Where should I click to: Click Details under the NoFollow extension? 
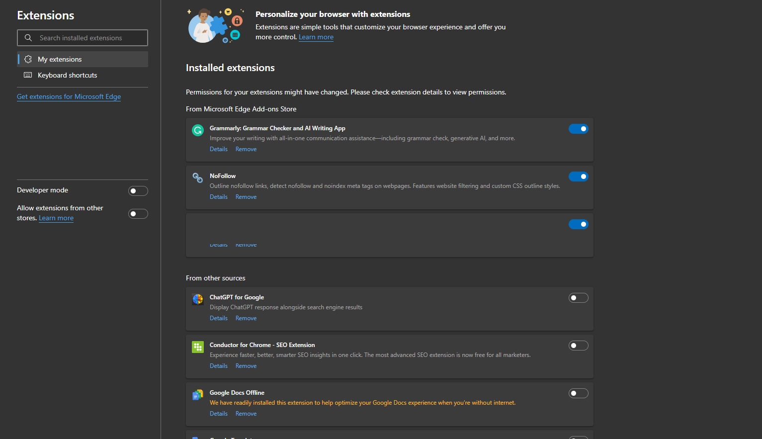(218, 196)
